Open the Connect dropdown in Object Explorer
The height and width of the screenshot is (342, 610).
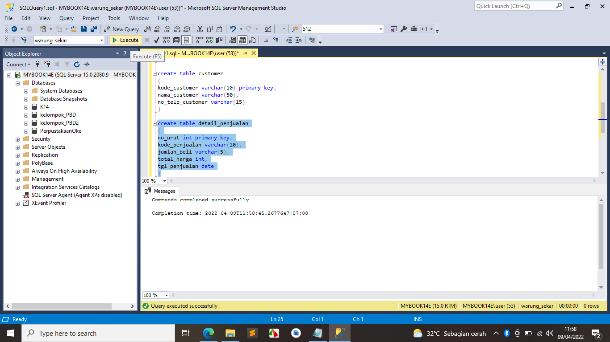click(x=18, y=65)
